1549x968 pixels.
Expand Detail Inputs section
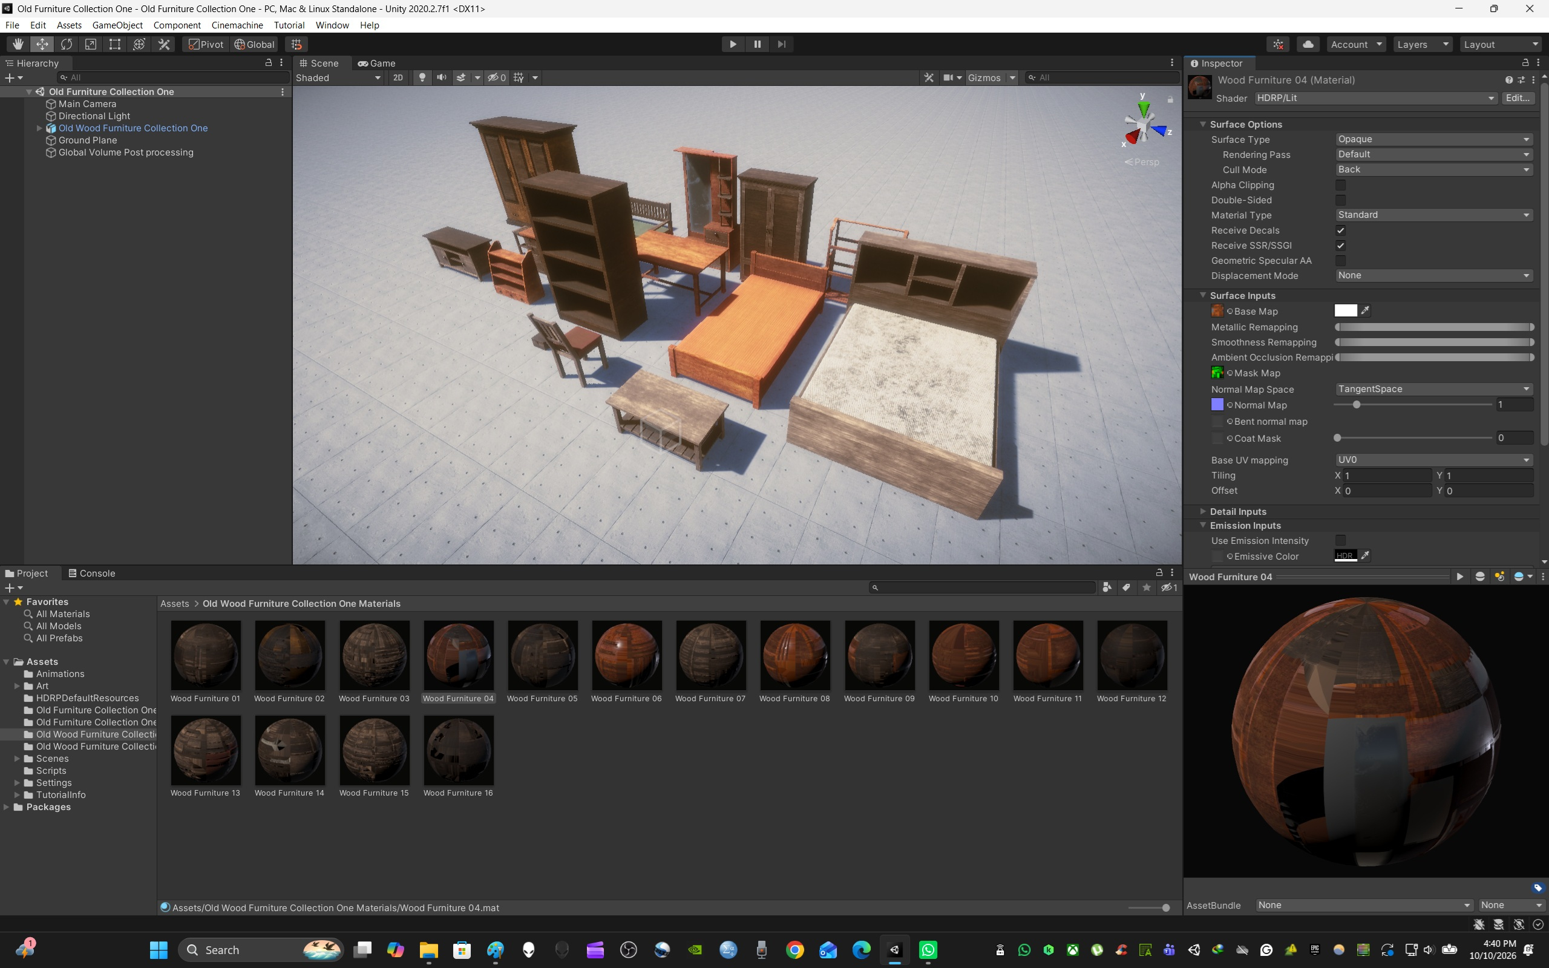point(1203,512)
